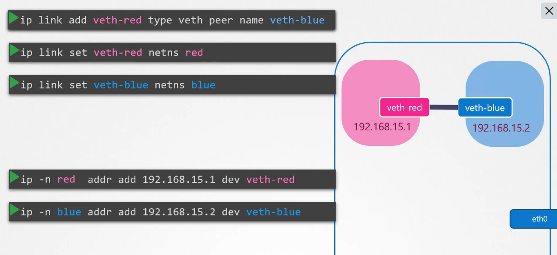Click the pink 'red' namespace name after netns
The height and width of the screenshot is (255, 557).
click(194, 53)
